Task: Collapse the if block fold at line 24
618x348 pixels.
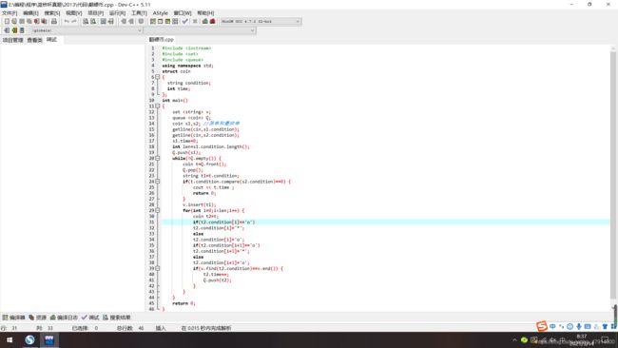Action: pos(157,182)
